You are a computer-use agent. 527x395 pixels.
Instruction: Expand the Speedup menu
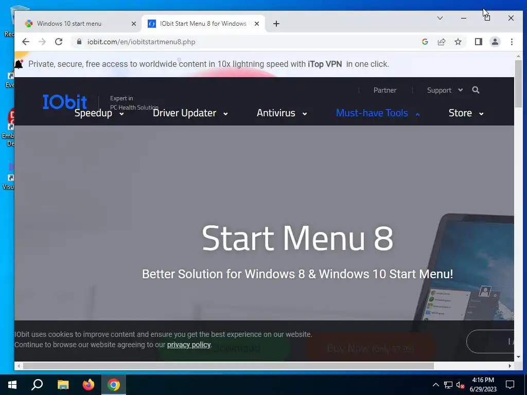pos(99,113)
